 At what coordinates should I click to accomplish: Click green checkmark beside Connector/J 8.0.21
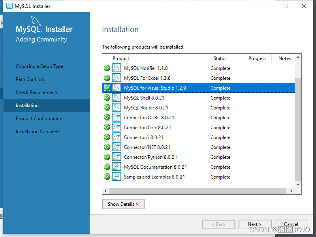pyautogui.click(x=107, y=137)
